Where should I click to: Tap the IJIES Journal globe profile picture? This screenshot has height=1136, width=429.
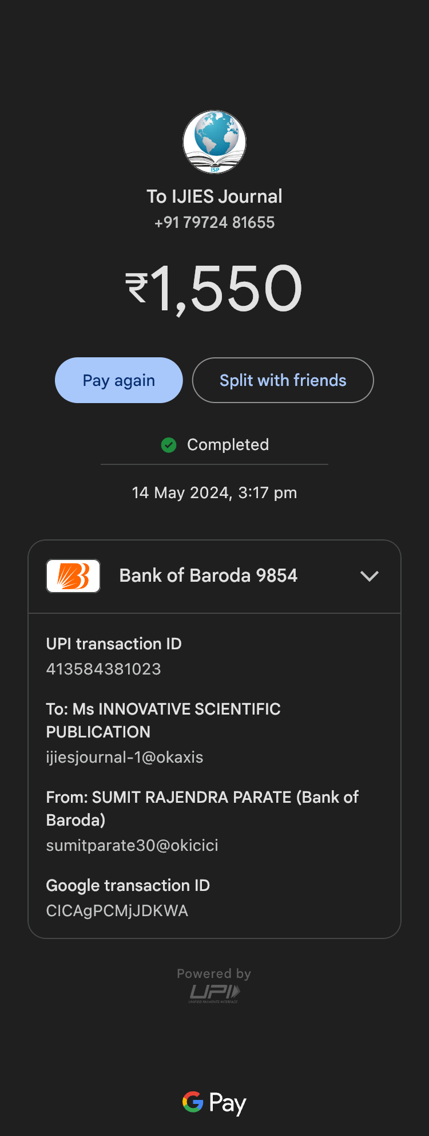coord(214,142)
